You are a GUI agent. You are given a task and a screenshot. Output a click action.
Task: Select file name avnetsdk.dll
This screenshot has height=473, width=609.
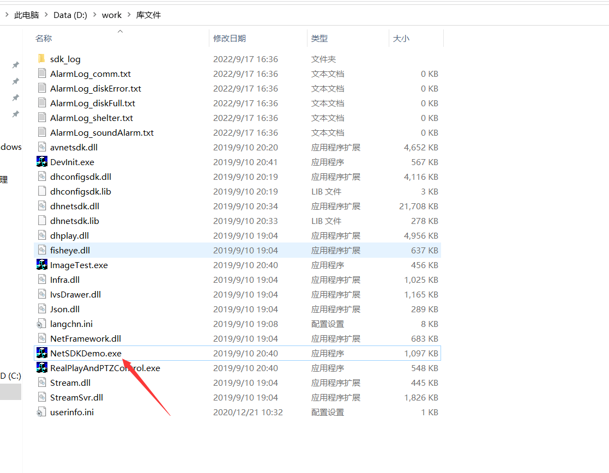tap(74, 147)
